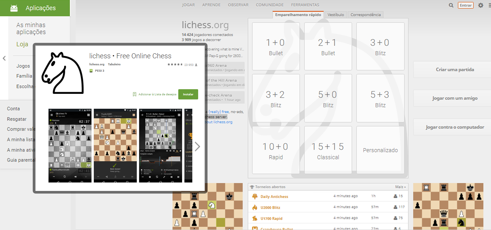Open Conta in the sidebar
The width and height of the screenshot is (491, 230).
pos(13,108)
